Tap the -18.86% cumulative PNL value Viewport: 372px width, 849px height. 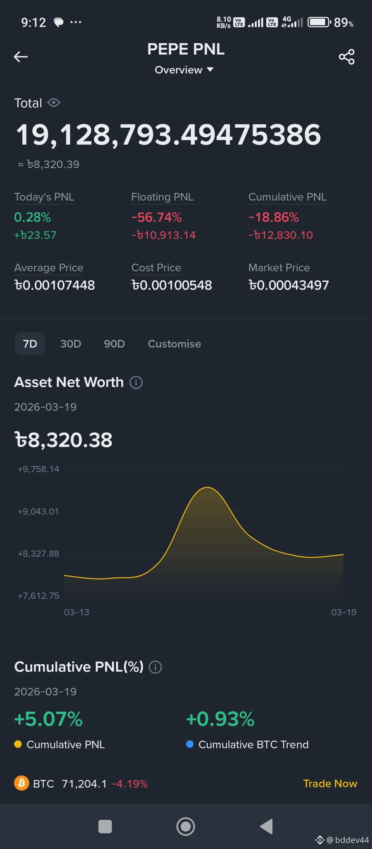click(x=273, y=217)
